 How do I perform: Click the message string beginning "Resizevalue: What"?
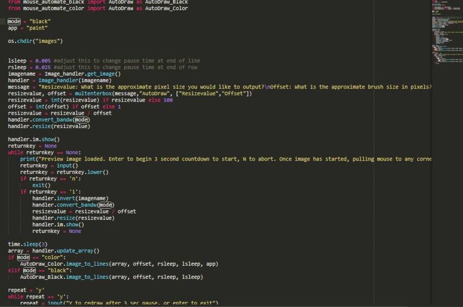pyautogui.click(x=235, y=87)
